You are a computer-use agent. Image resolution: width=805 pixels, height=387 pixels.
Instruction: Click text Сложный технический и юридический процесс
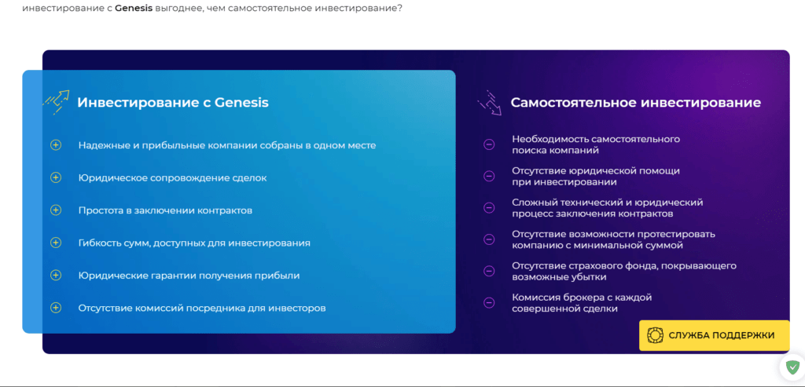(x=608, y=207)
